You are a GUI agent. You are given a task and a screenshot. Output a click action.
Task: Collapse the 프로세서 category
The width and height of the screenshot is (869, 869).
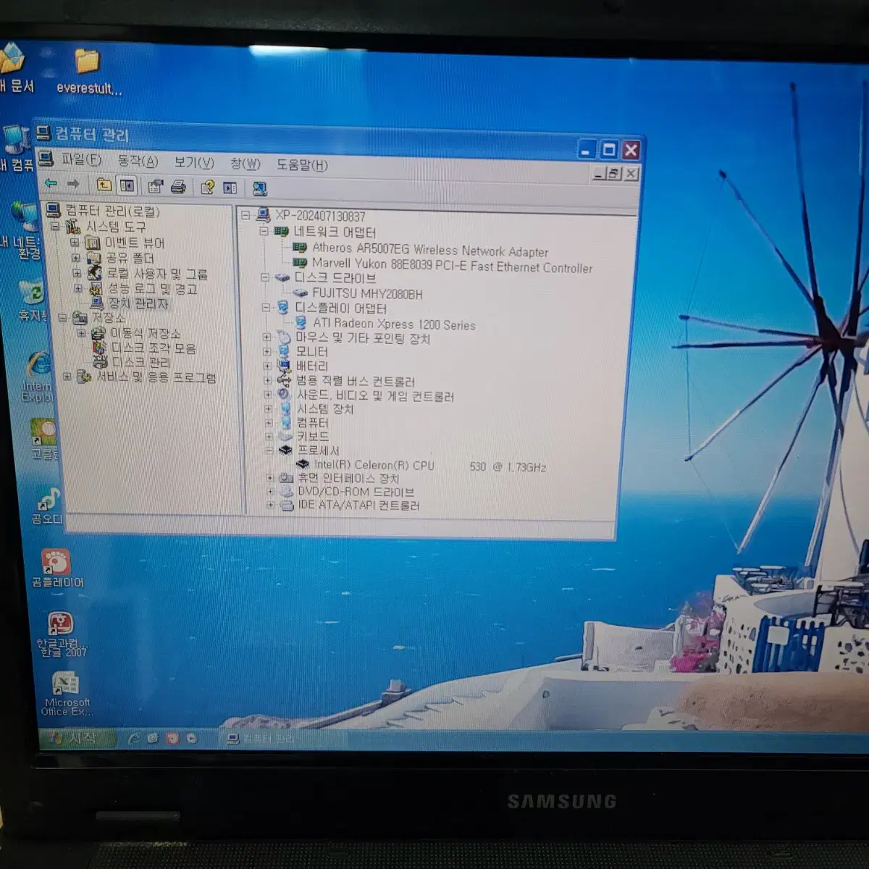(x=269, y=450)
